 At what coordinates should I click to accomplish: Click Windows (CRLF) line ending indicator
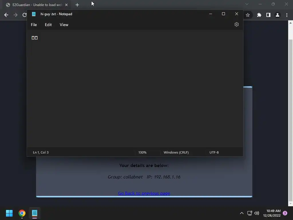pyautogui.click(x=176, y=152)
